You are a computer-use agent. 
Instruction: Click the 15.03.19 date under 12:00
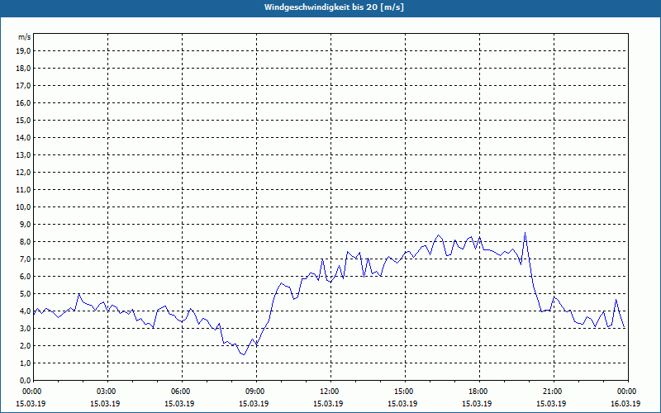328,403
